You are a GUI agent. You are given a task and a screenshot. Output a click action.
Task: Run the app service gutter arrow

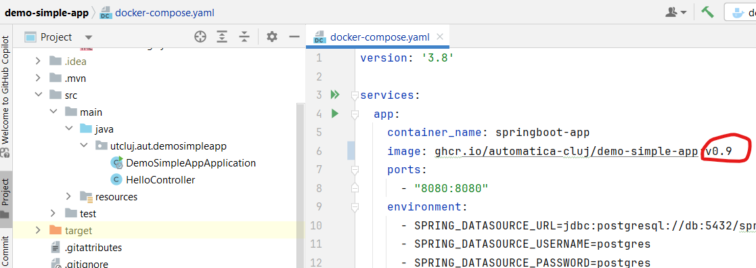pyautogui.click(x=334, y=114)
